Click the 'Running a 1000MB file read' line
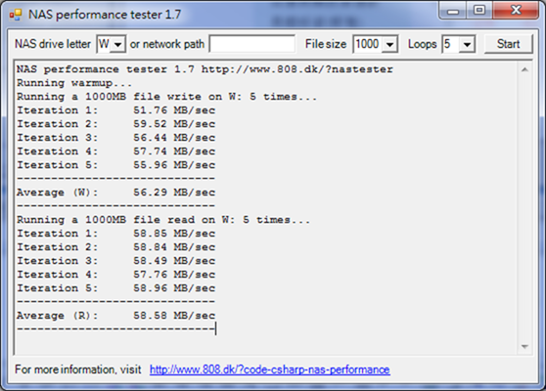Screen dimensions: 546x391 tap(163, 220)
